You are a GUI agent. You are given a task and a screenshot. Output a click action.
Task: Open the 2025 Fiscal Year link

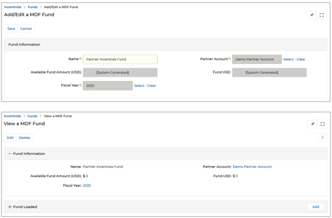[87, 186]
